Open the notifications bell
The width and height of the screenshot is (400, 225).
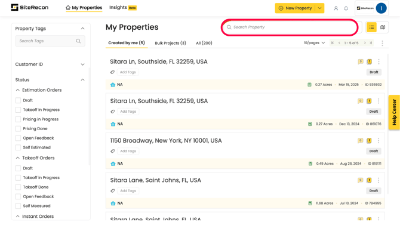[346, 8]
